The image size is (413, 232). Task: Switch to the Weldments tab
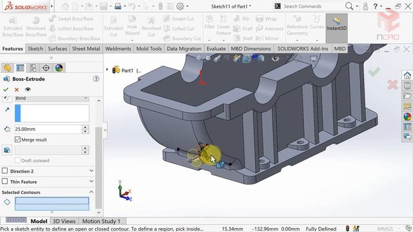(x=118, y=49)
